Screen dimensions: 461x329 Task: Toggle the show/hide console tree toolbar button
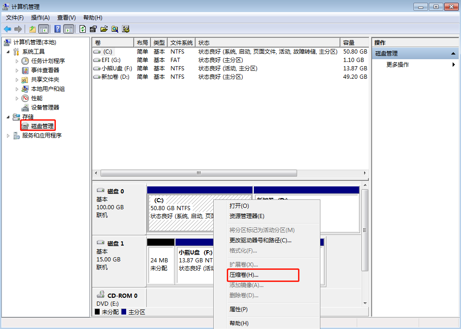[x=44, y=29]
